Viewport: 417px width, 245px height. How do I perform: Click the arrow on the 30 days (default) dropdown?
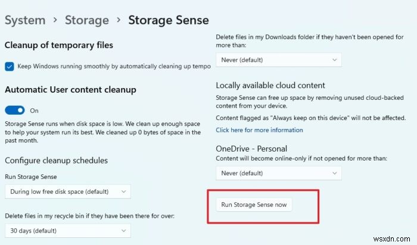coord(123,230)
